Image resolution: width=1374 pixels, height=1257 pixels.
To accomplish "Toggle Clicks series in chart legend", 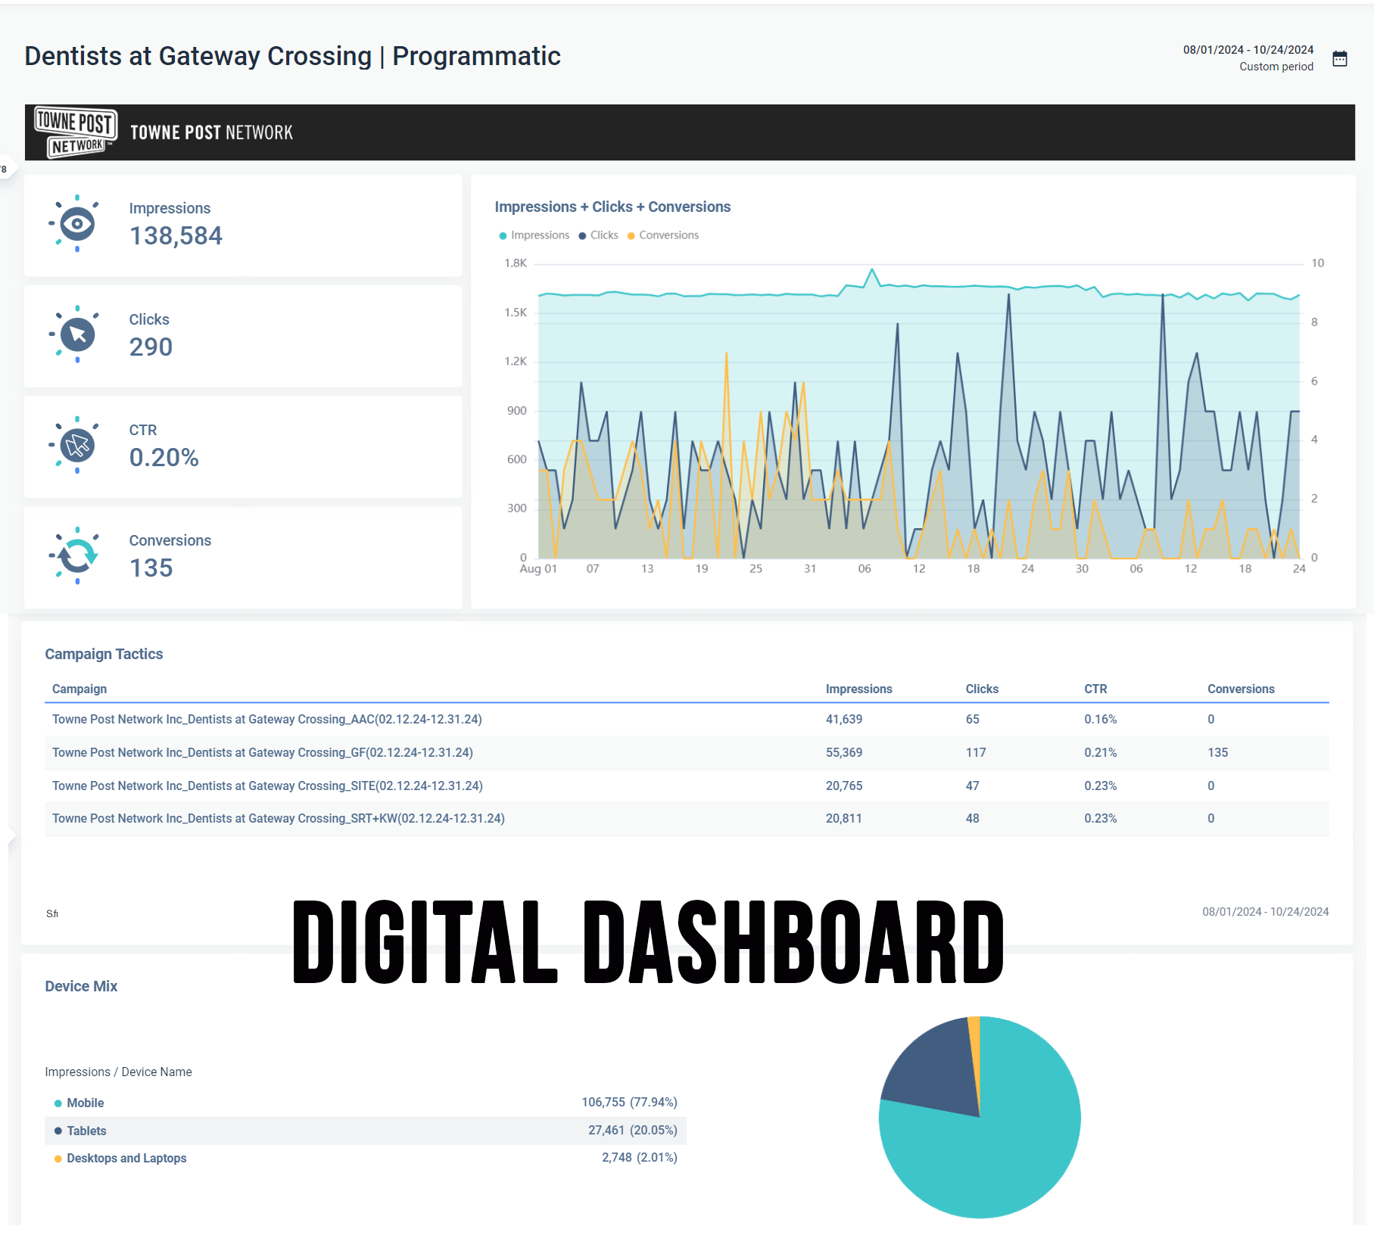I will 598,235.
